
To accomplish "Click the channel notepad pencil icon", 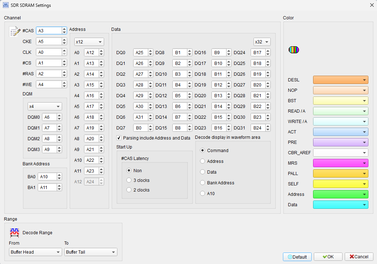I will click(15, 31).
